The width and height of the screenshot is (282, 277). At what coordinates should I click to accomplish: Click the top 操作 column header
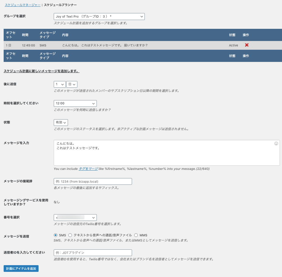coord(246,35)
